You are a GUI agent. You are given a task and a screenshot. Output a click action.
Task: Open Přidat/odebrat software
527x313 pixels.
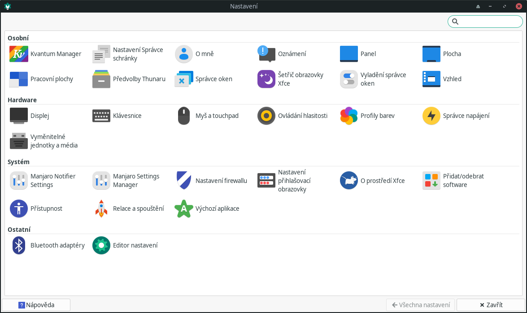[x=431, y=181]
